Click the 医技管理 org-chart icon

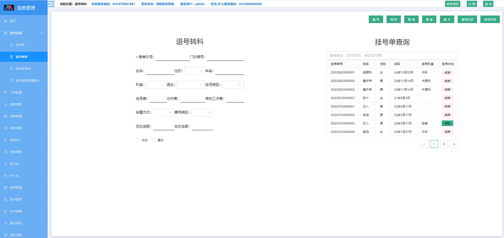tap(6, 199)
